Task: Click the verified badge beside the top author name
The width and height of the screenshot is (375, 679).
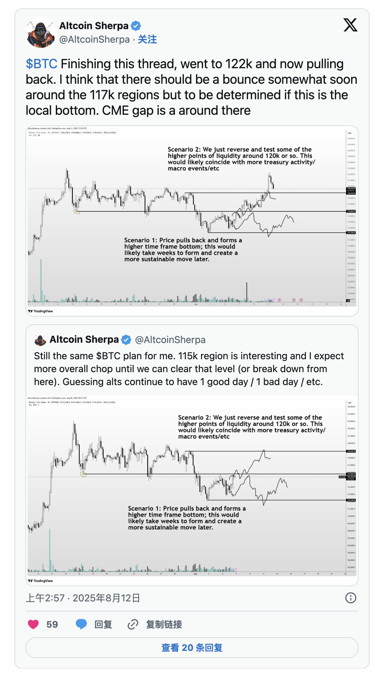Action: 136,26
